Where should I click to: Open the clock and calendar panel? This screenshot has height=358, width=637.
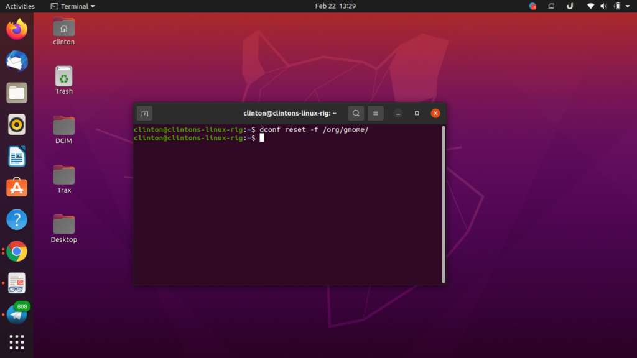point(335,6)
